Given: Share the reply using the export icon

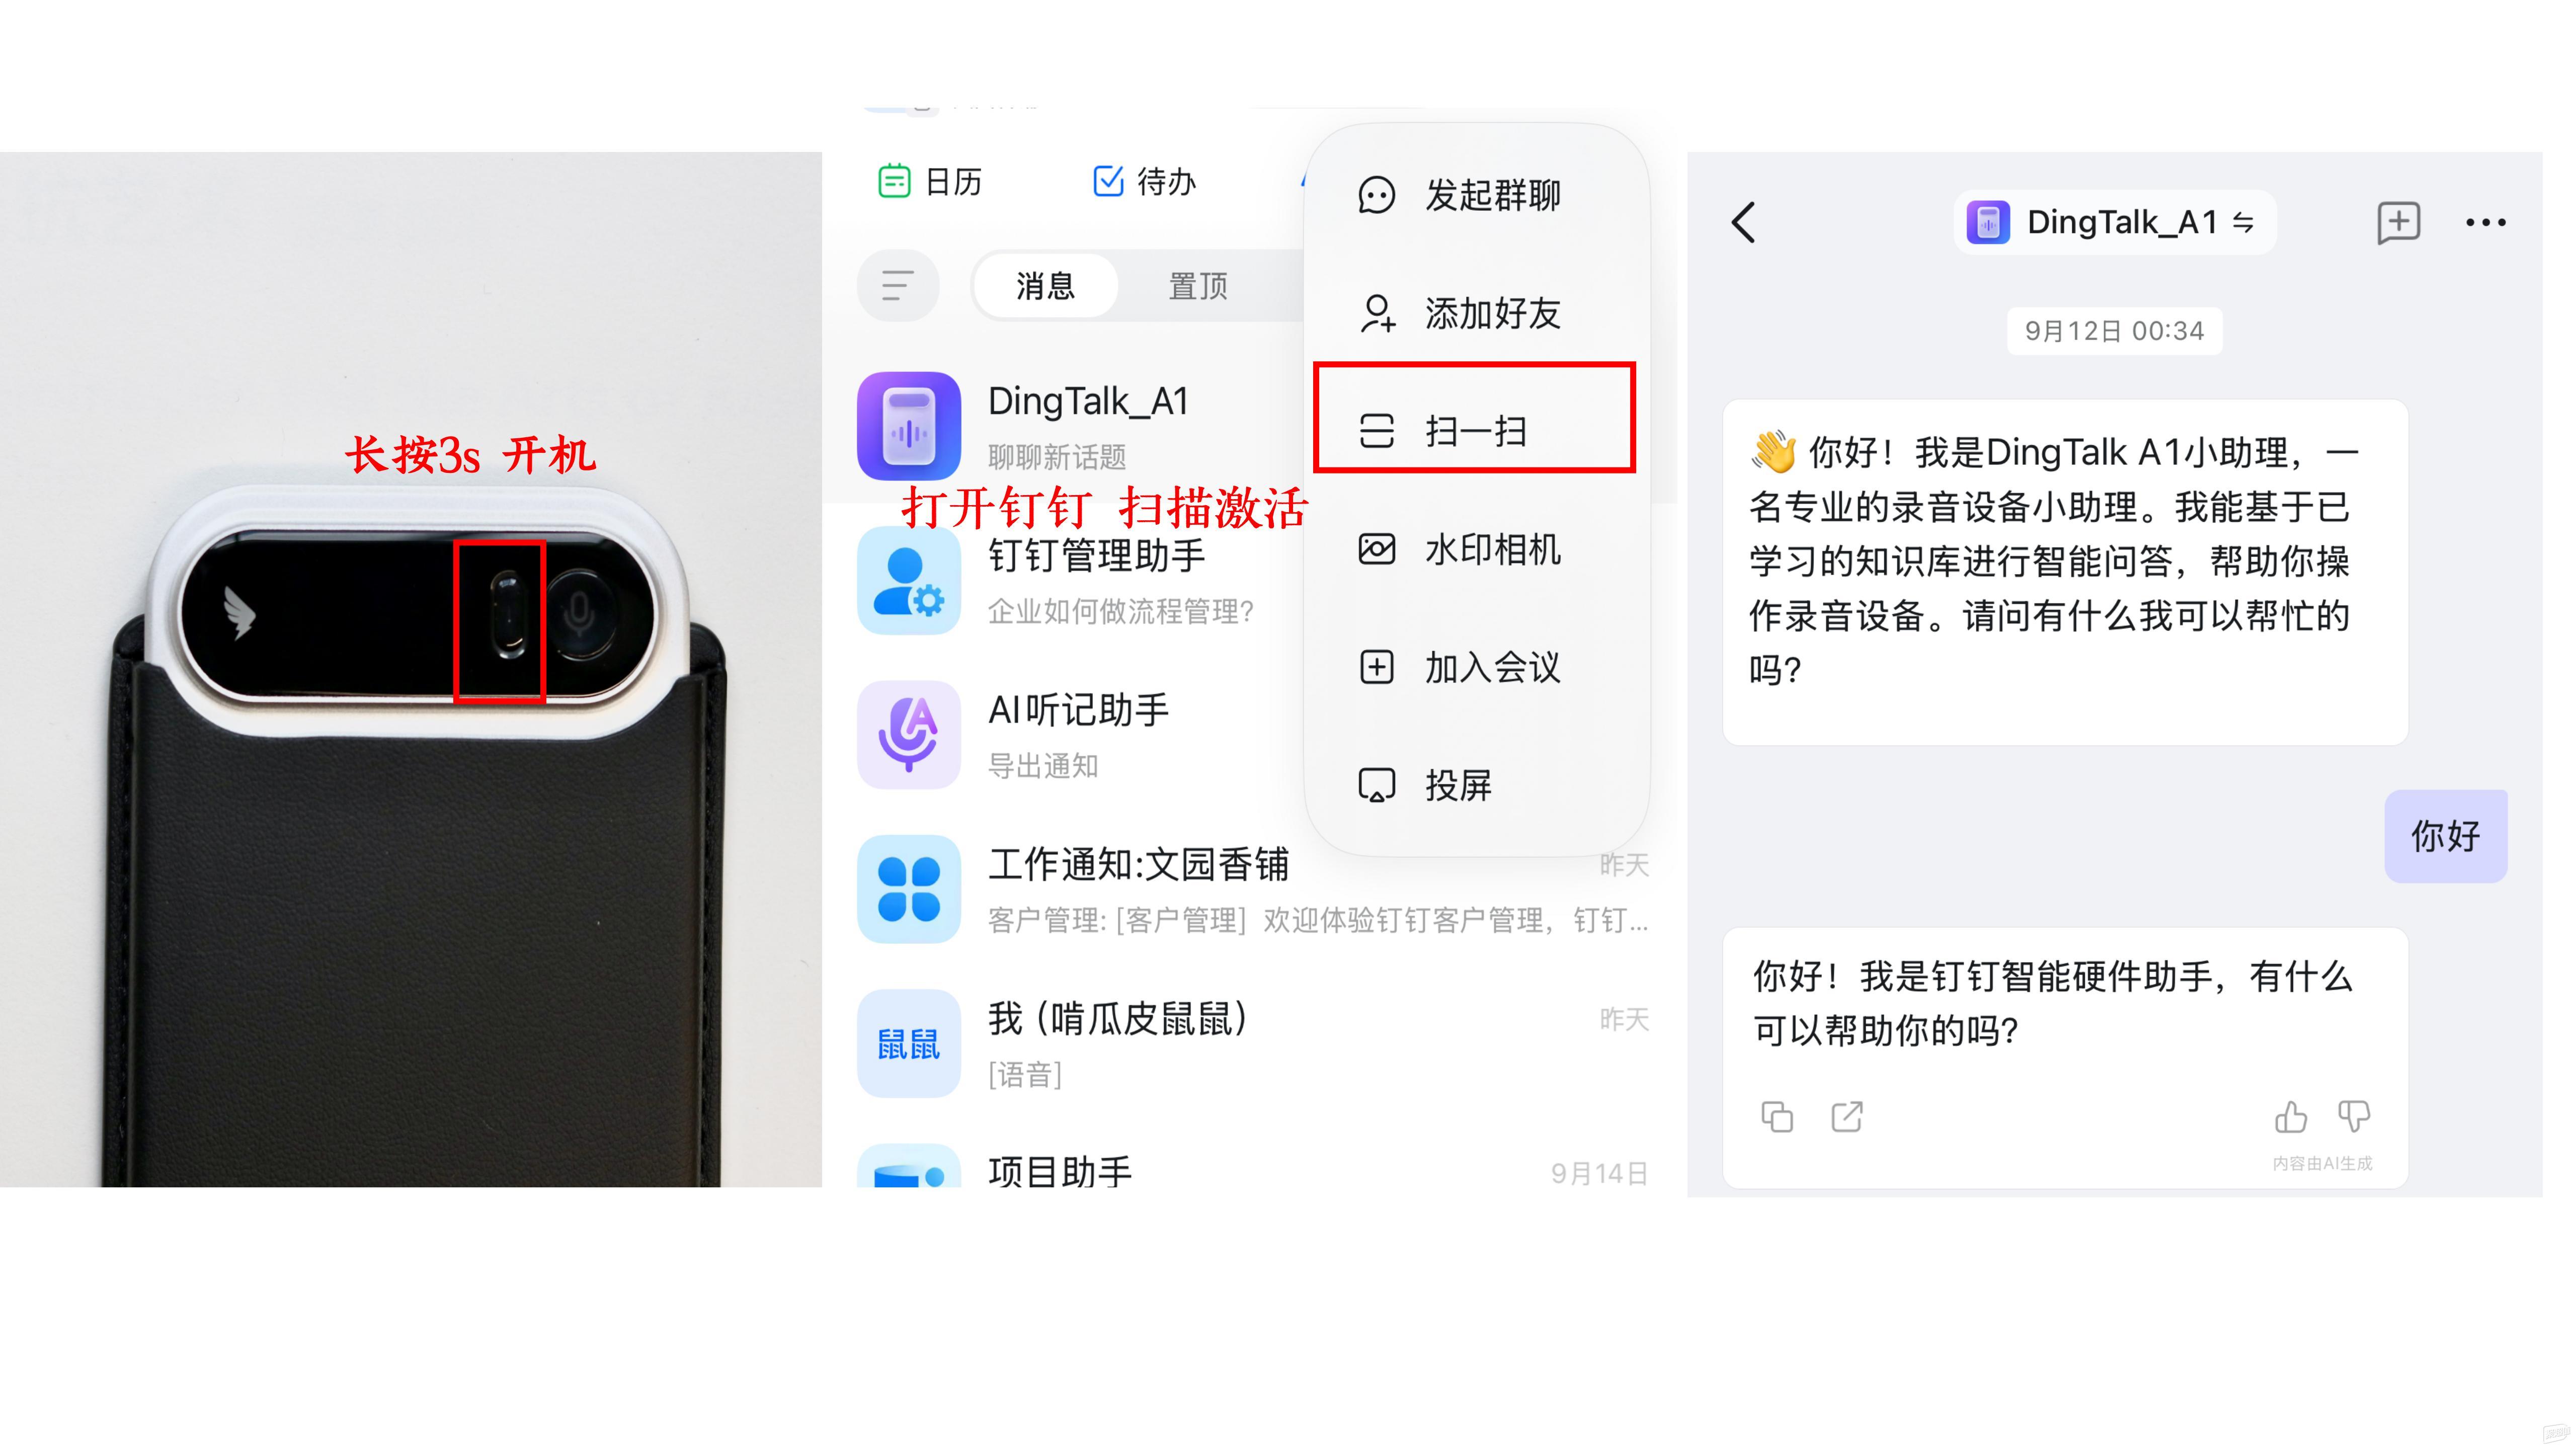Looking at the screenshot, I should point(1847,1116).
